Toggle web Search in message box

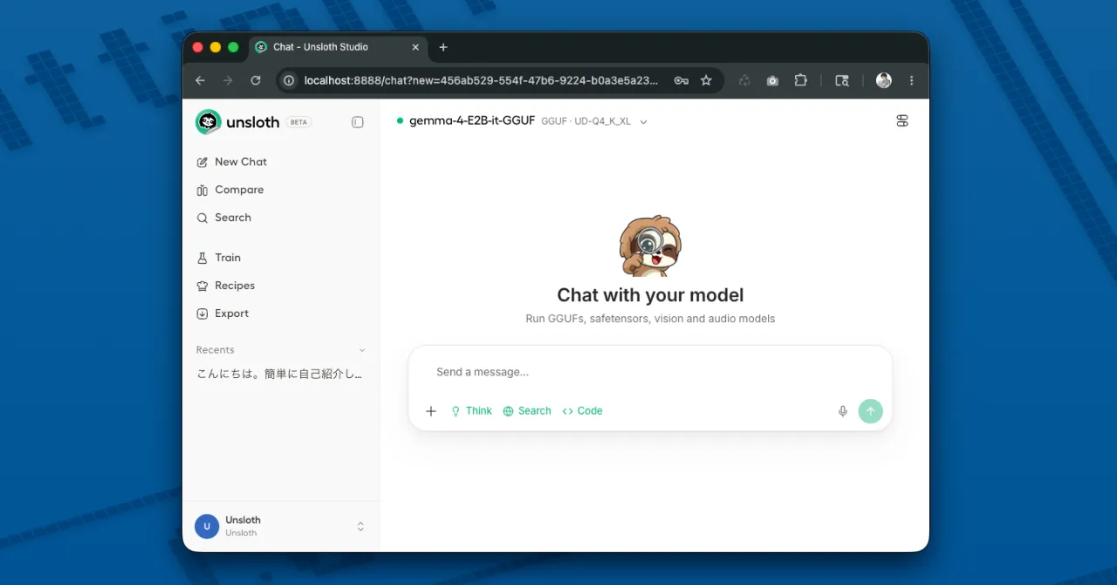527,411
